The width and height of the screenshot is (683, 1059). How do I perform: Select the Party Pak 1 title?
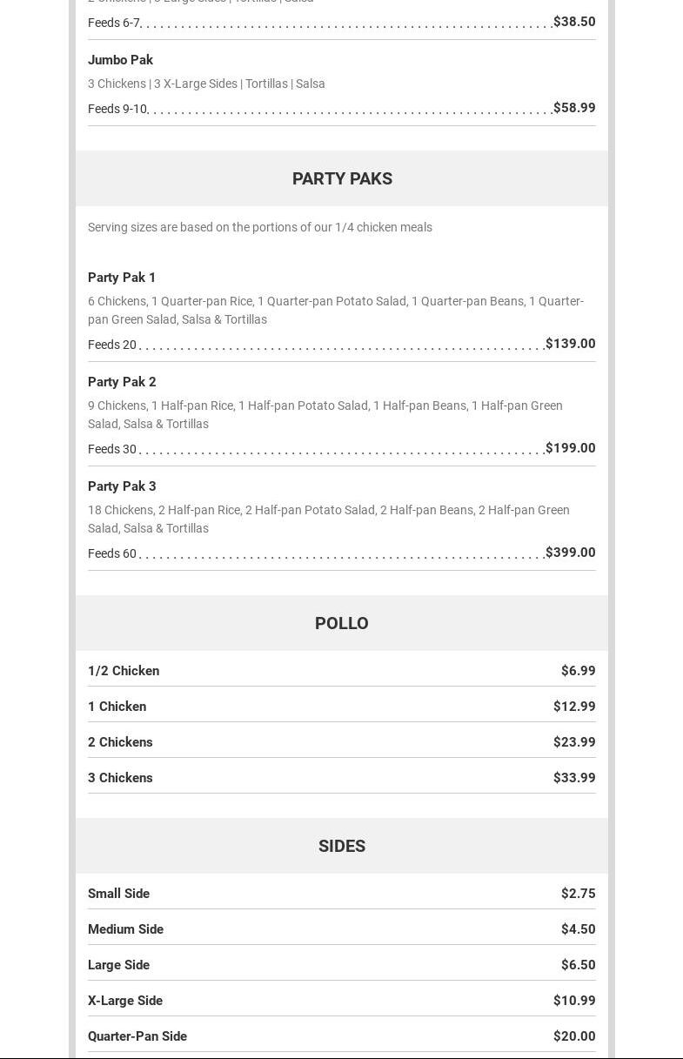point(122,278)
